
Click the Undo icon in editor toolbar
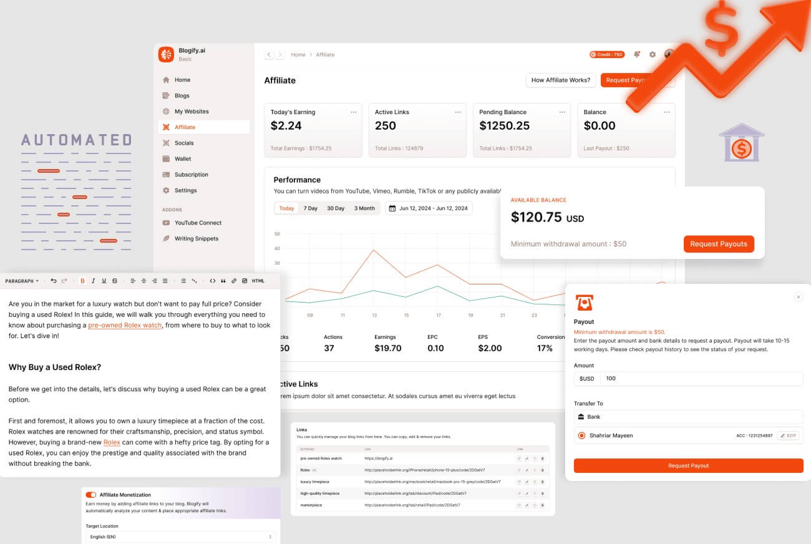(54, 281)
